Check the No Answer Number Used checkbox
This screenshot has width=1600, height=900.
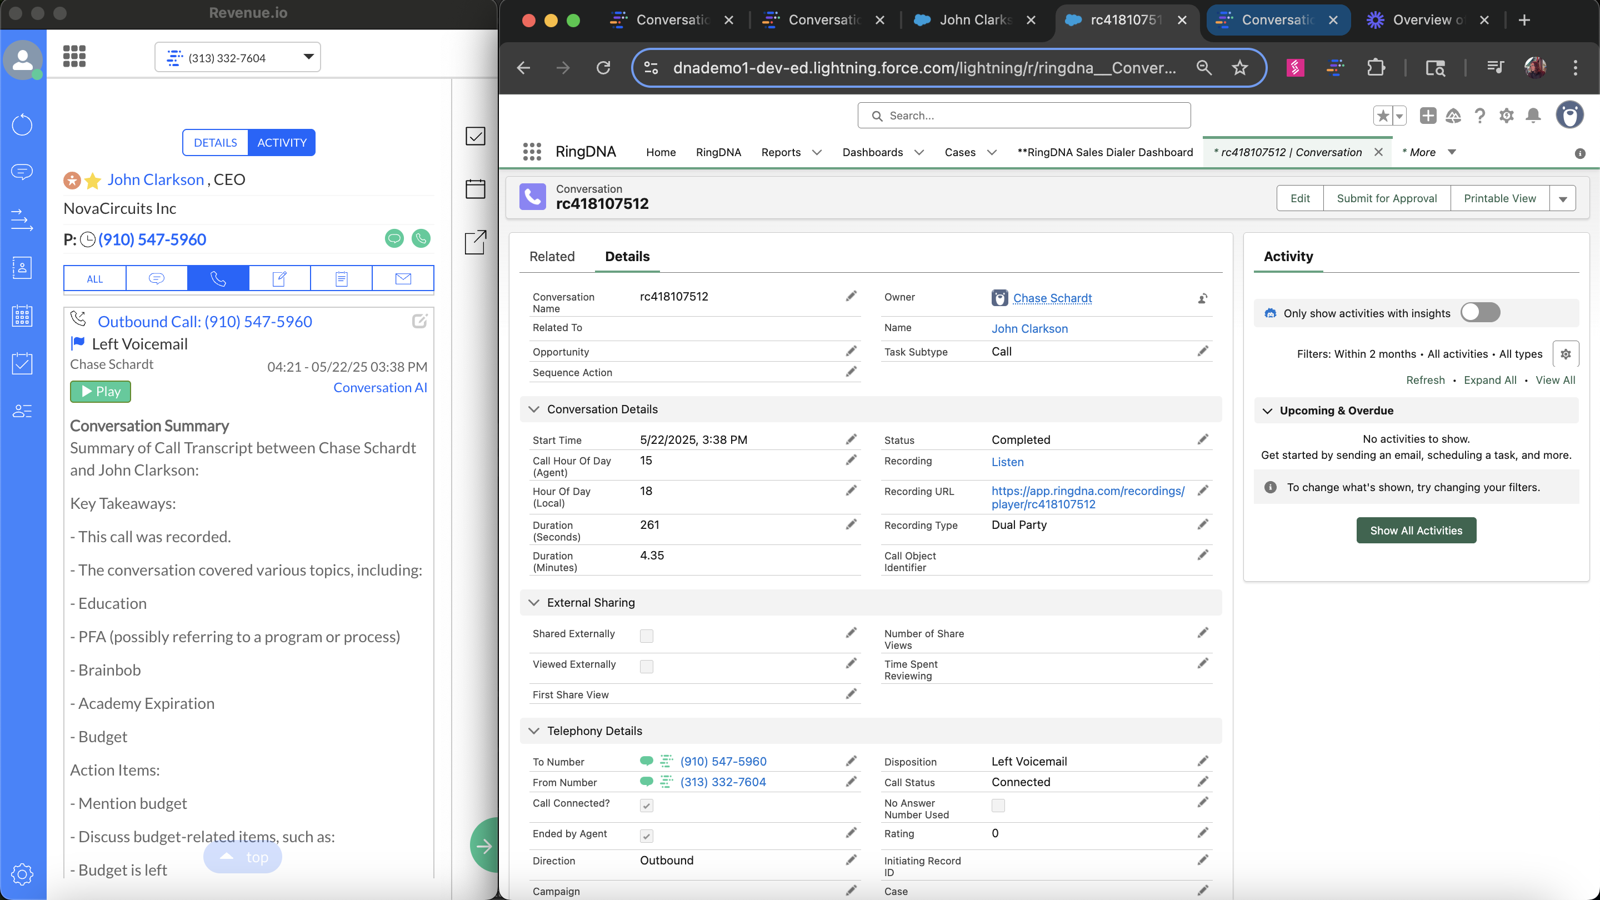tap(998, 805)
